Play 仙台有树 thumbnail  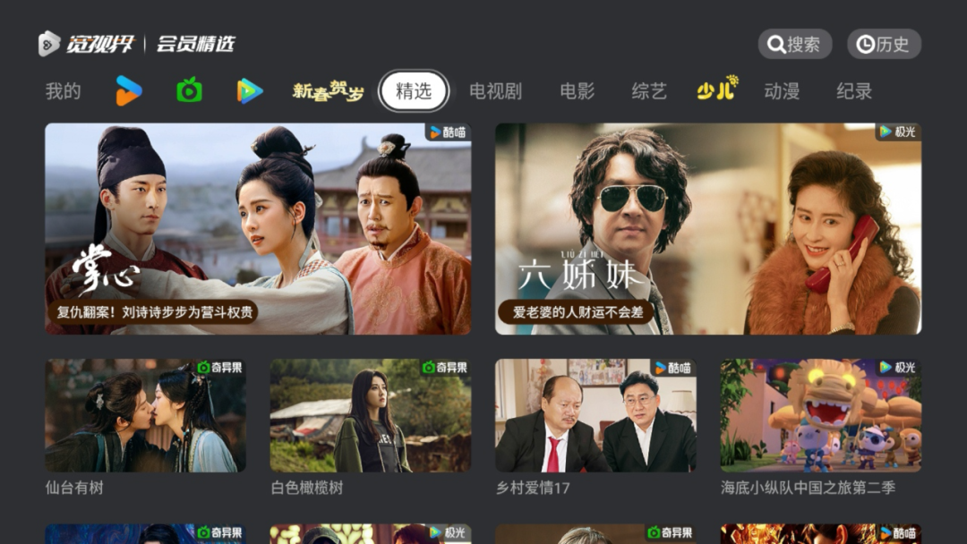point(146,416)
